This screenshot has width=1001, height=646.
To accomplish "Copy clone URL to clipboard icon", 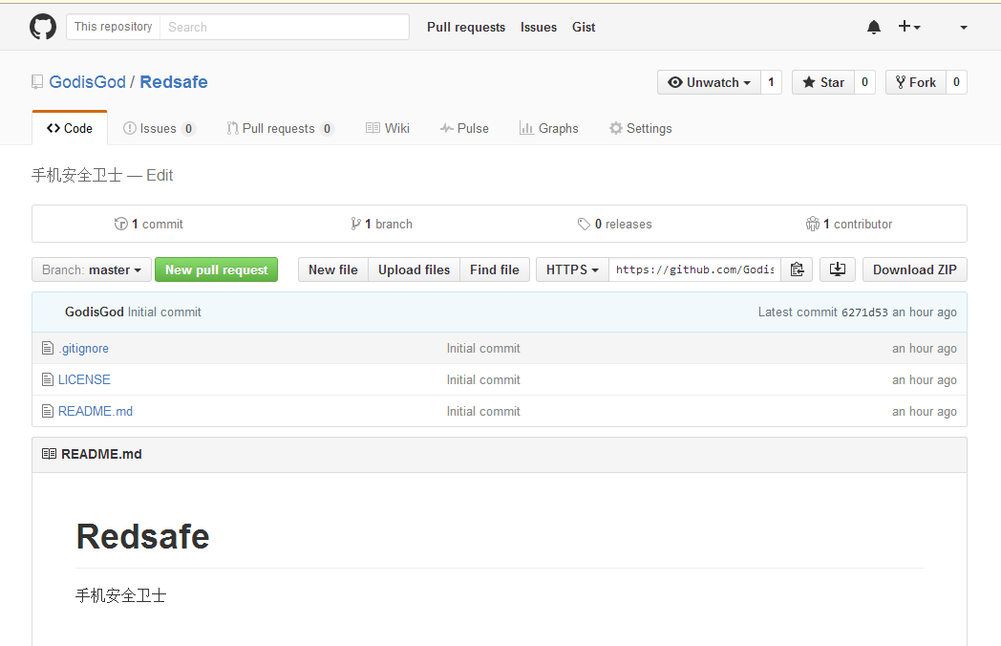I will 797,269.
